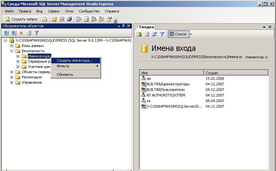Open the Окно menu
Screen dimensions: 276x171
pyautogui.click(x=69, y=11)
